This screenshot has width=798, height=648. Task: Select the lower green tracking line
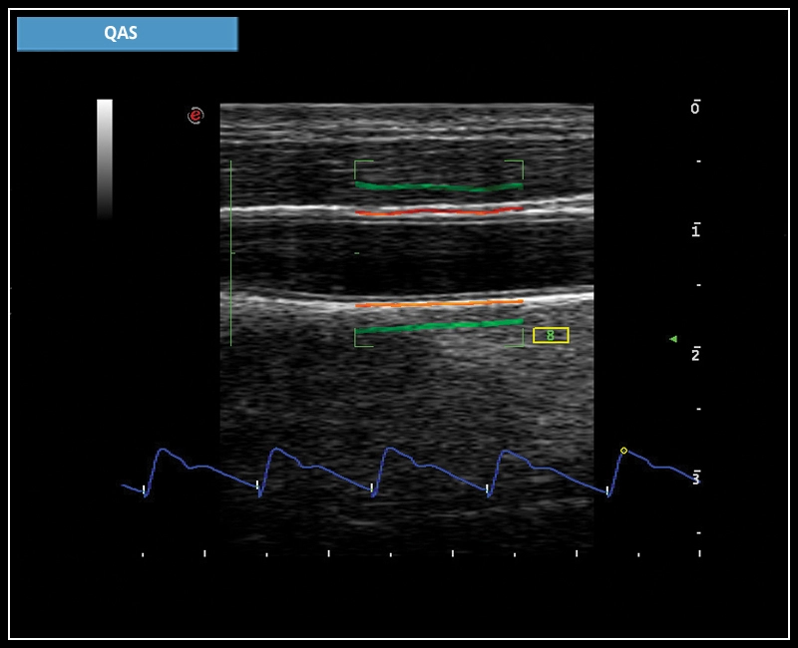tap(439, 326)
